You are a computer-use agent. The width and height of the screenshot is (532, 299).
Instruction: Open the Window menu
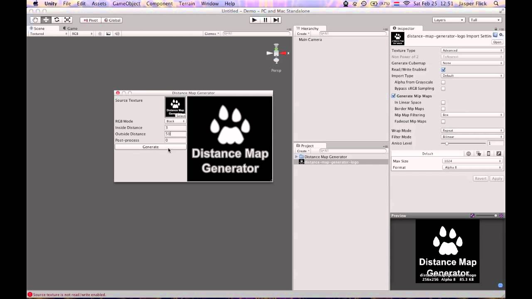pos(210,4)
